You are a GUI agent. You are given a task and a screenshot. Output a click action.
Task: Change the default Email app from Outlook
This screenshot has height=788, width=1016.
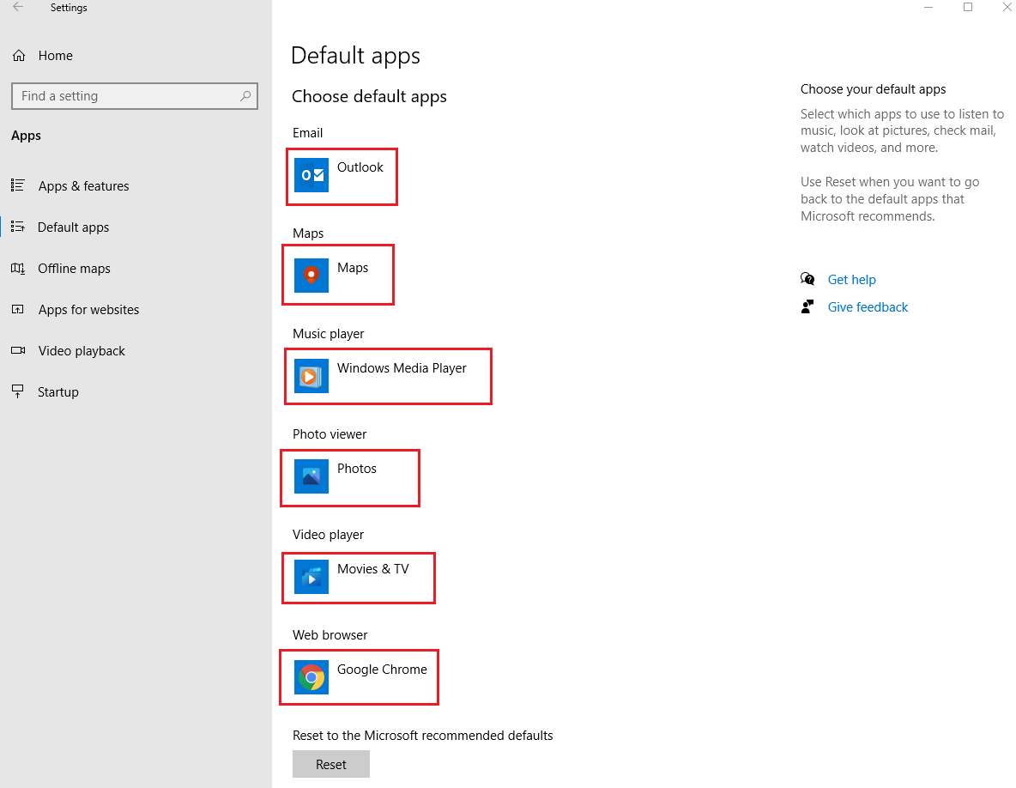[x=342, y=176]
